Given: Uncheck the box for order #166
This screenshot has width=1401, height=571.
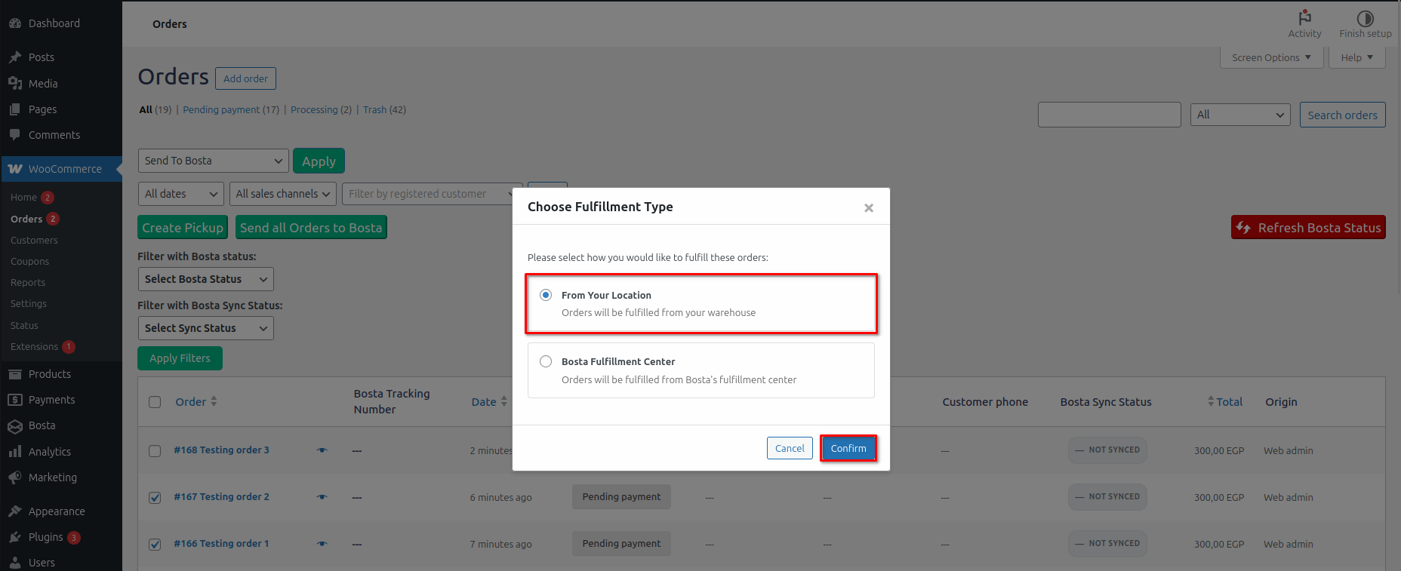Looking at the screenshot, I should [155, 545].
